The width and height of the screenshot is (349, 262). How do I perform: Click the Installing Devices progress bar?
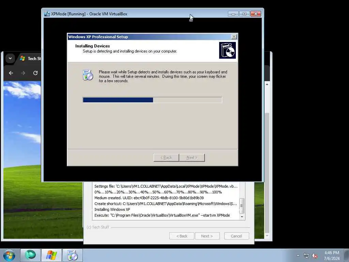tap(152, 100)
